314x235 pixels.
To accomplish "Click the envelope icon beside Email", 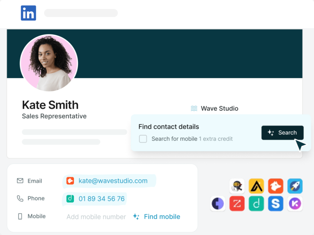I will 20,181.
